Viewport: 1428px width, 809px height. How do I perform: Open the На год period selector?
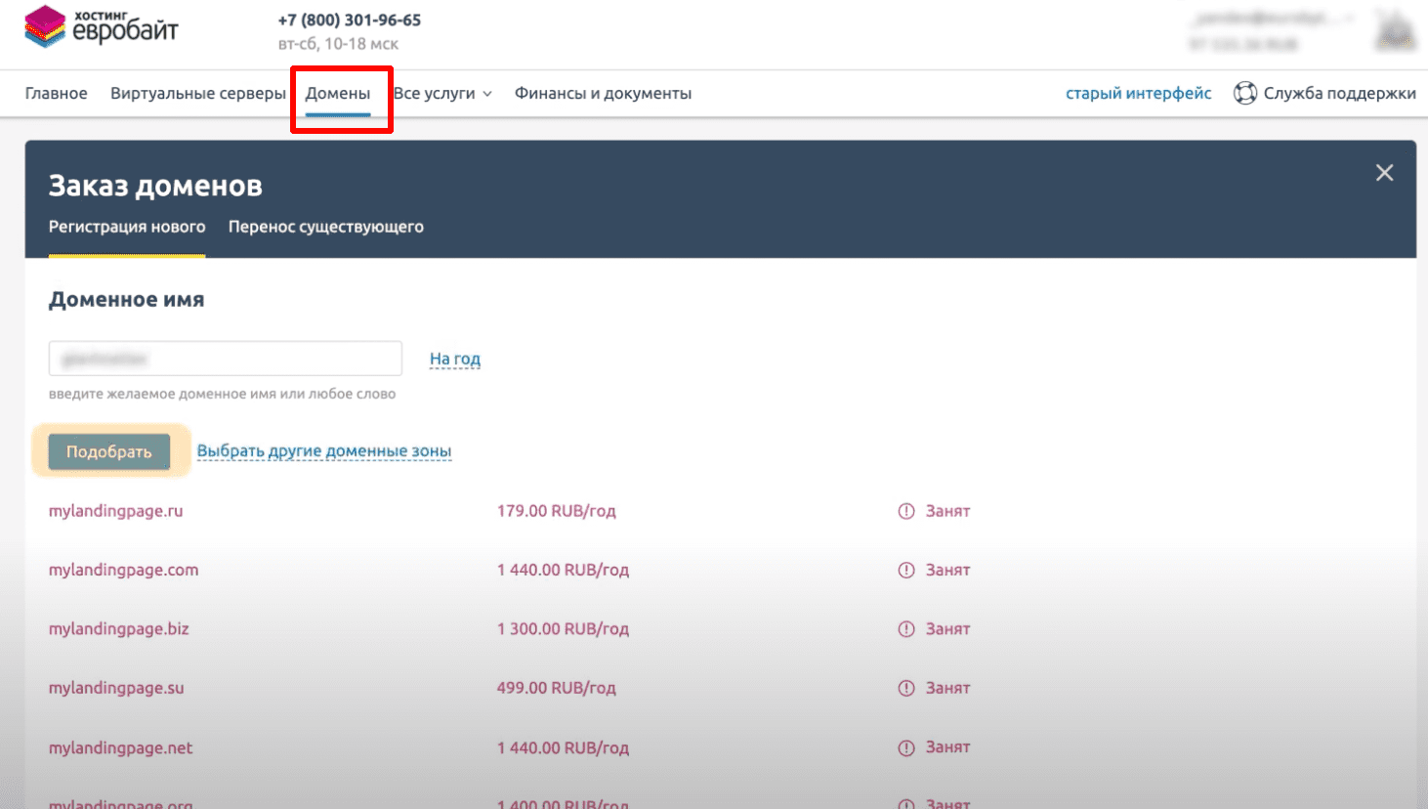455,359
